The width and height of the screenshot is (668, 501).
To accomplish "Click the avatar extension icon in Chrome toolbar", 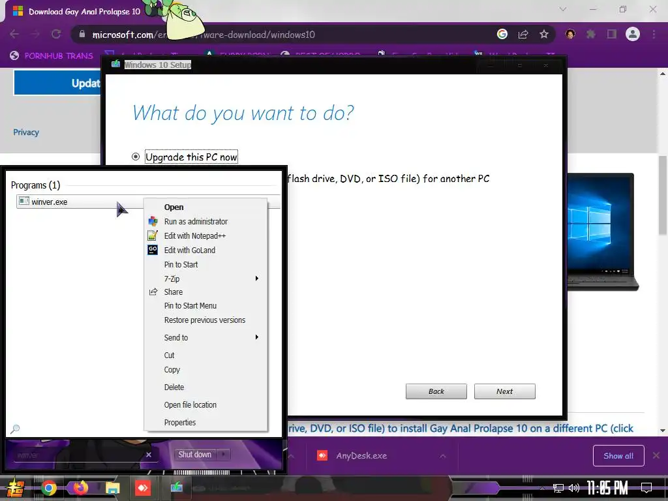I will tap(570, 34).
